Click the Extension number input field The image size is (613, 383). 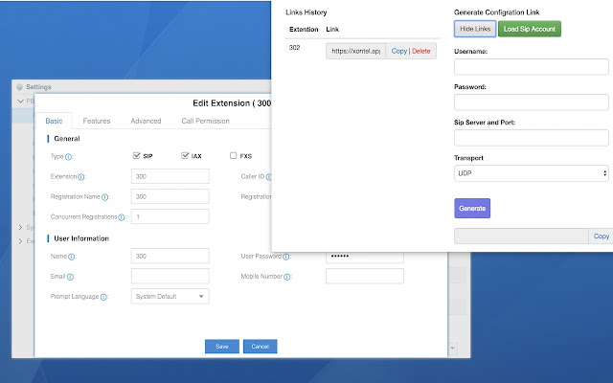(x=170, y=176)
